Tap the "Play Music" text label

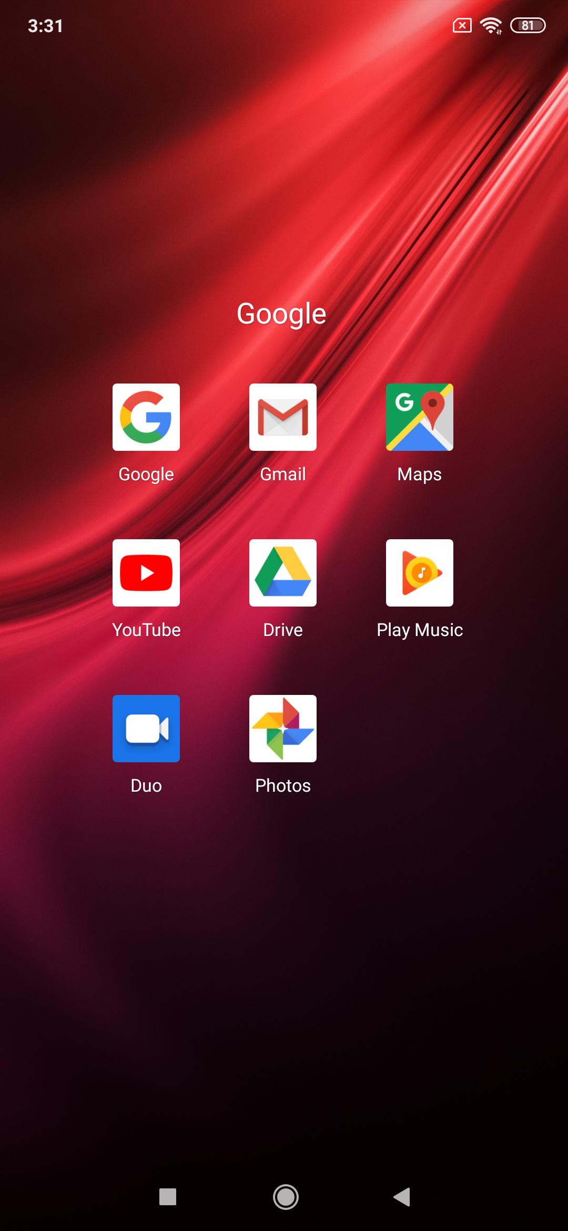[x=420, y=630]
